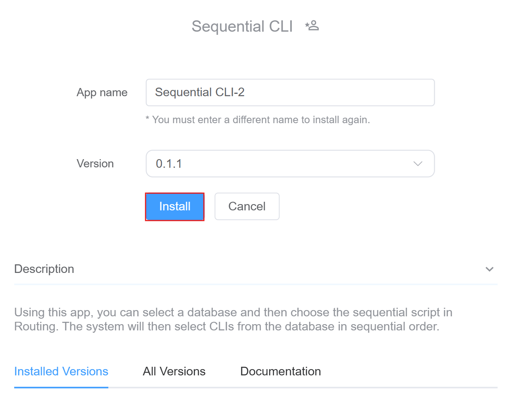
Task: Click the 0.1.1 version value
Action: click(x=169, y=164)
